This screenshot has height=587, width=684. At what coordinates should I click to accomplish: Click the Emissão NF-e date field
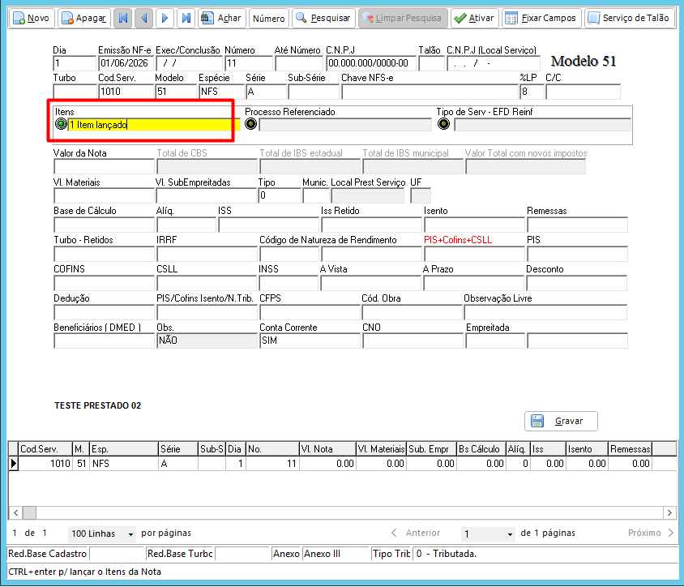click(x=126, y=64)
